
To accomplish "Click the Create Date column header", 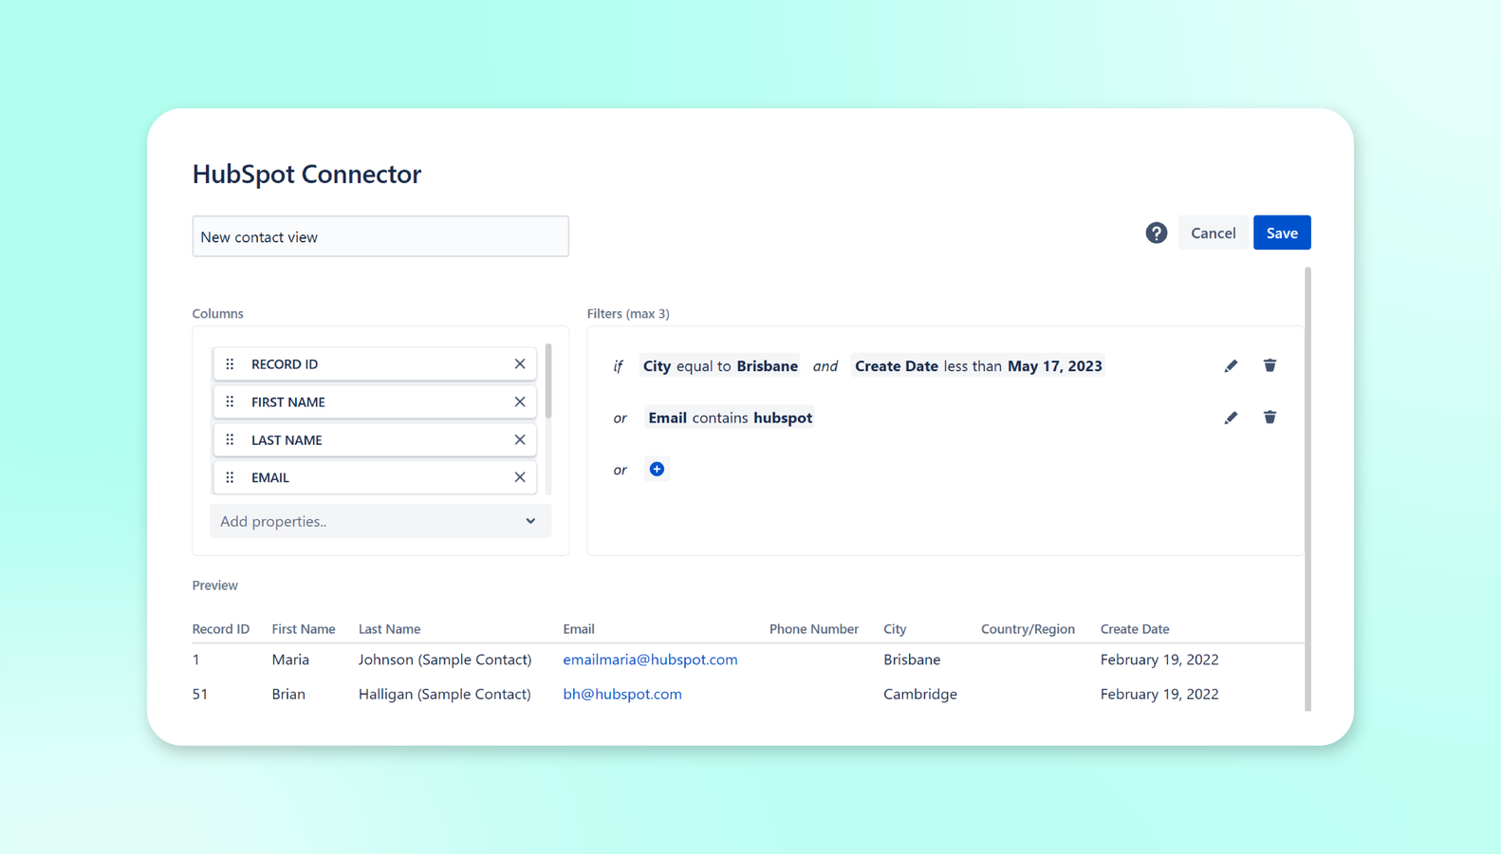I will coord(1135,629).
